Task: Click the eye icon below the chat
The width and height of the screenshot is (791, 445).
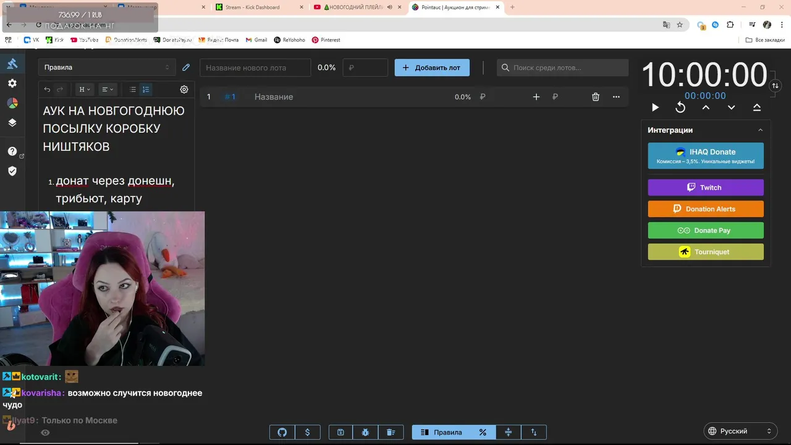Action: coord(45,433)
